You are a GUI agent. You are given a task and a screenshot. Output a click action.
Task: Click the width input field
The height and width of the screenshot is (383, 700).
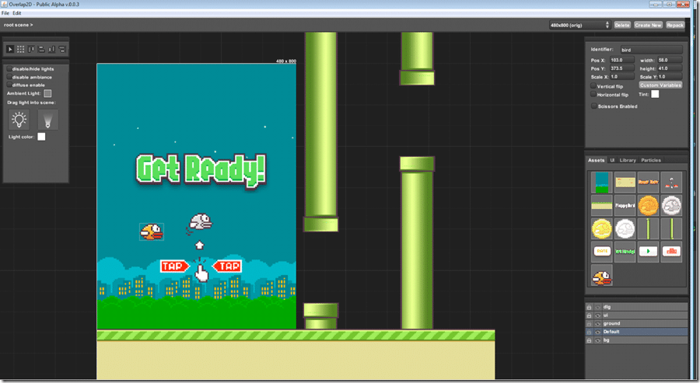(670, 60)
